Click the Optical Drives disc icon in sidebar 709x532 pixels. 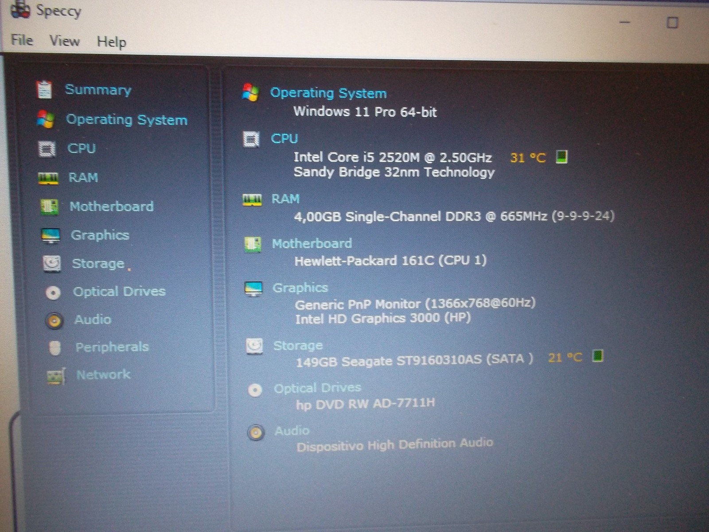[x=53, y=293]
